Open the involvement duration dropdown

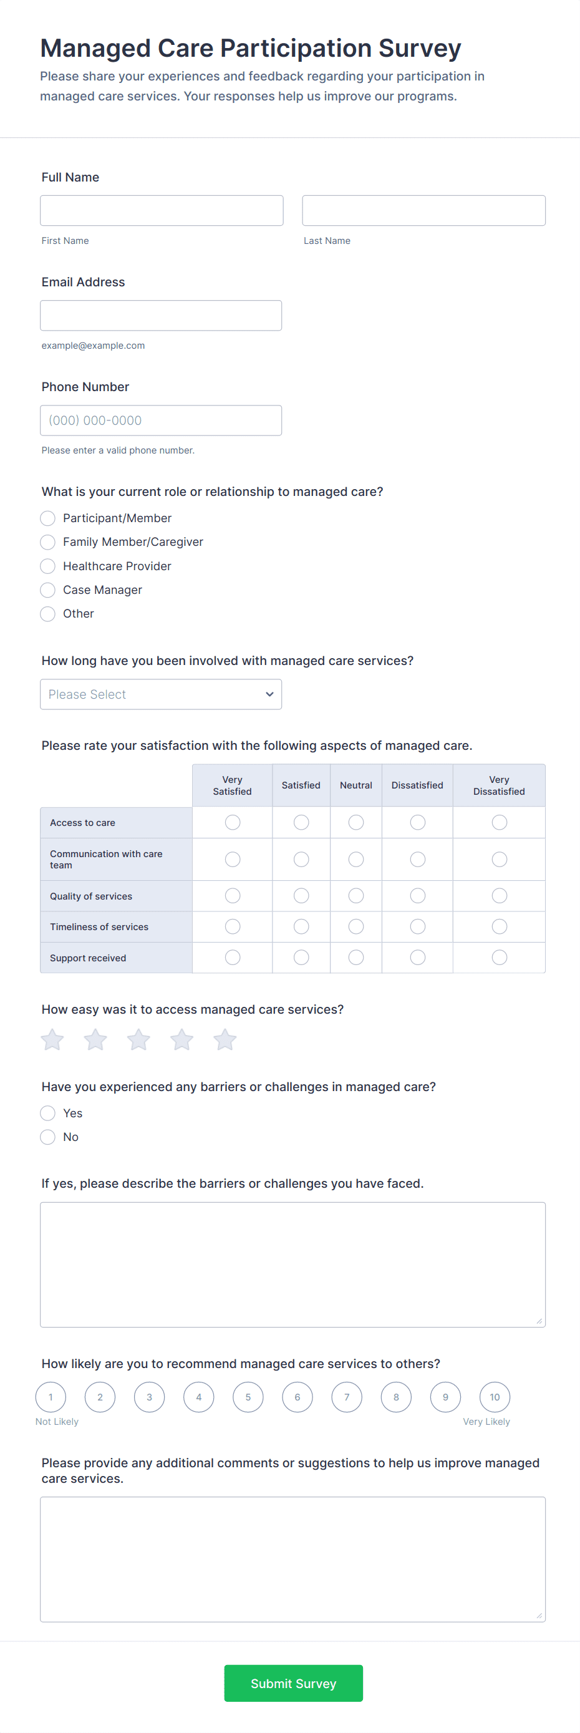click(x=161, y=694)
